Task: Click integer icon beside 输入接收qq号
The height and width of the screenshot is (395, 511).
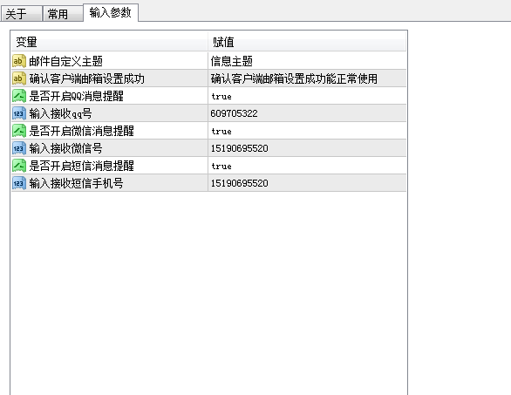Action: coord(19,113)
